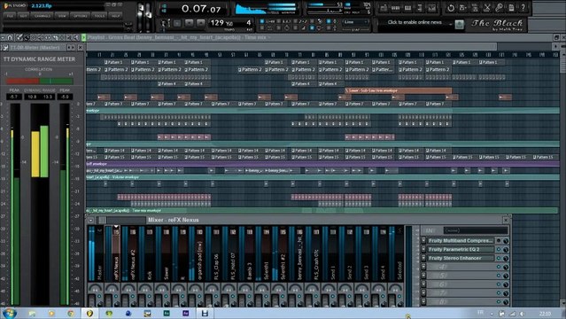Open the Playlist window from top toolbar
Image resolution: width=566 pixels, height=319 pixels.
tap(384, 8)
